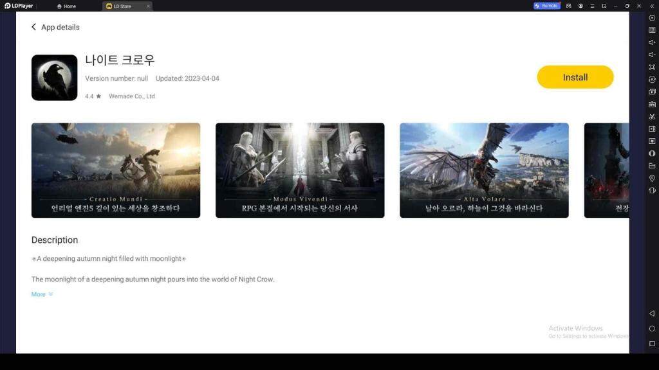The width and height of the screenshot is (659, 370).
Task: Open the Alta Volare screenshot
Action: pyautogui.click(x=484, y=170)
